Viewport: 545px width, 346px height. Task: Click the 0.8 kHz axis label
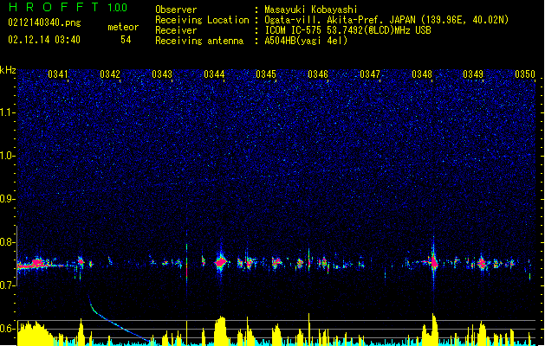coord(8,242)
